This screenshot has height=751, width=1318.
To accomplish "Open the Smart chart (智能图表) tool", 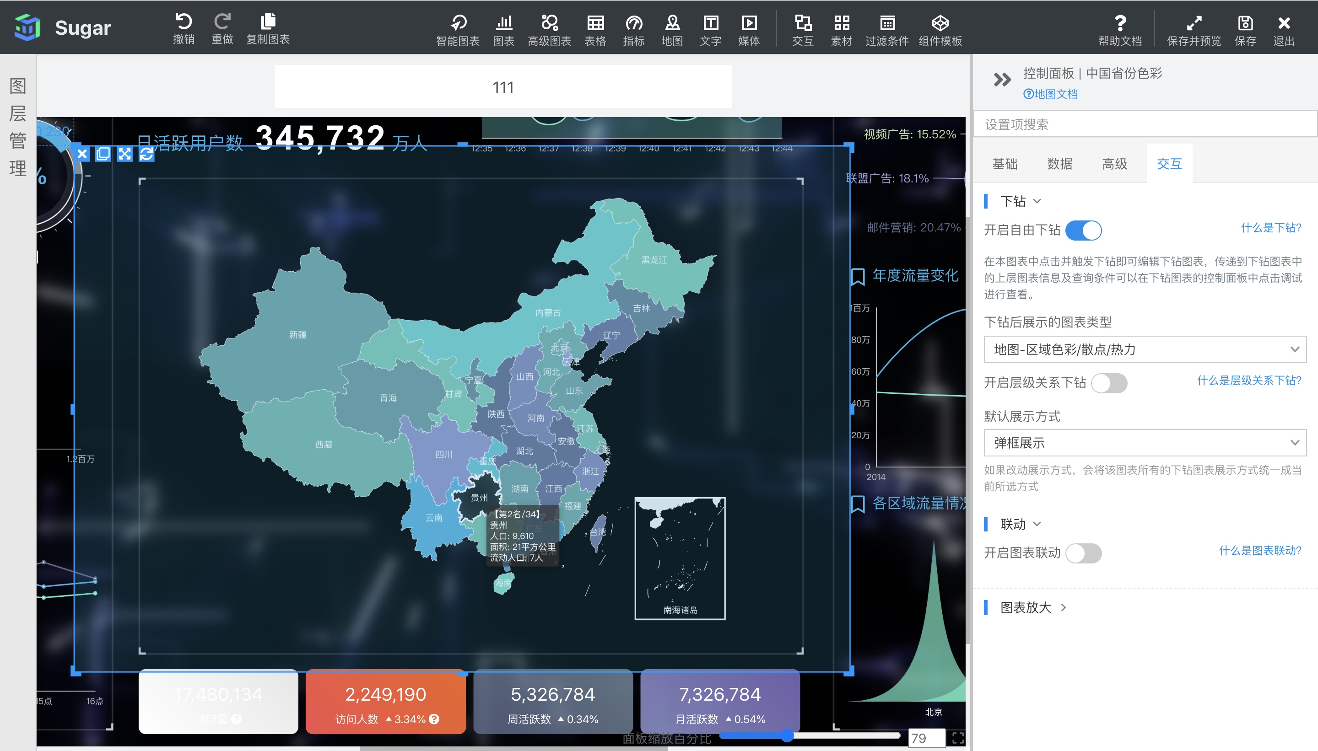I will point(458,30).
